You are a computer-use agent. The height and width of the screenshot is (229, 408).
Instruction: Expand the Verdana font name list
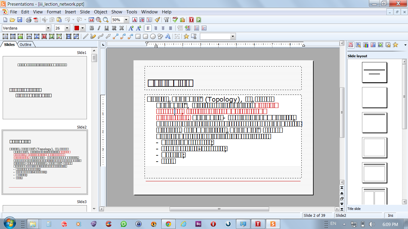click(x=48, y=28)
